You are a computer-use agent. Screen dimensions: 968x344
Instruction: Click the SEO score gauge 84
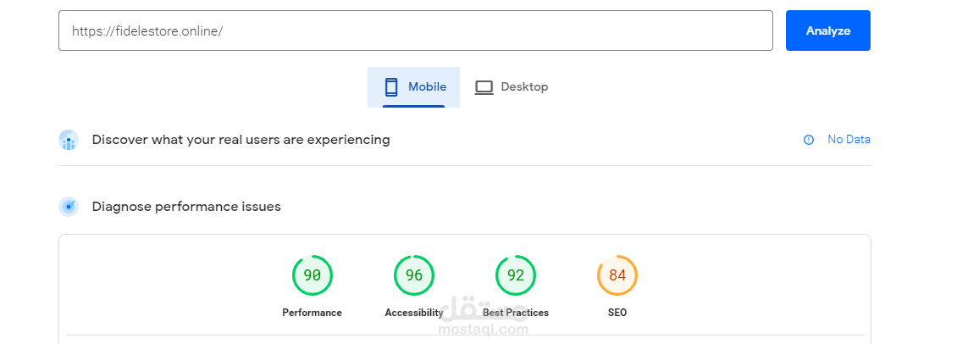click(x=617, y=275)
